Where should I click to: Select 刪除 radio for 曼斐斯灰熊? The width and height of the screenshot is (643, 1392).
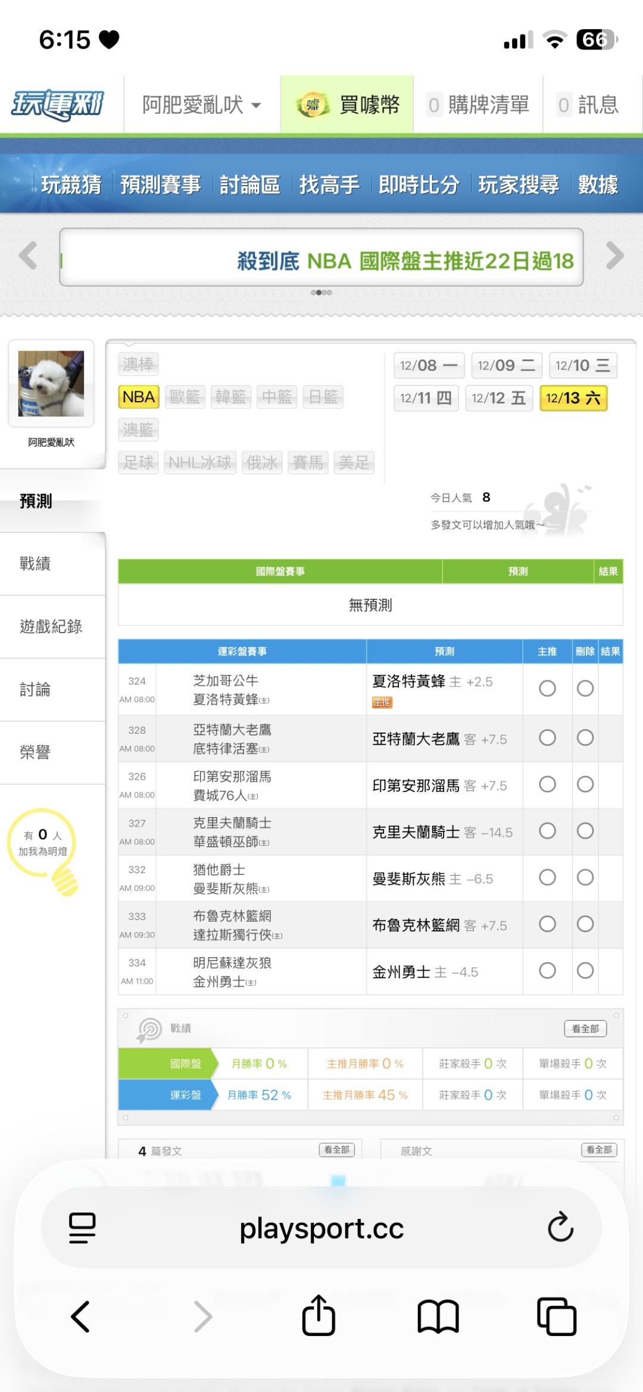(585, 877)
